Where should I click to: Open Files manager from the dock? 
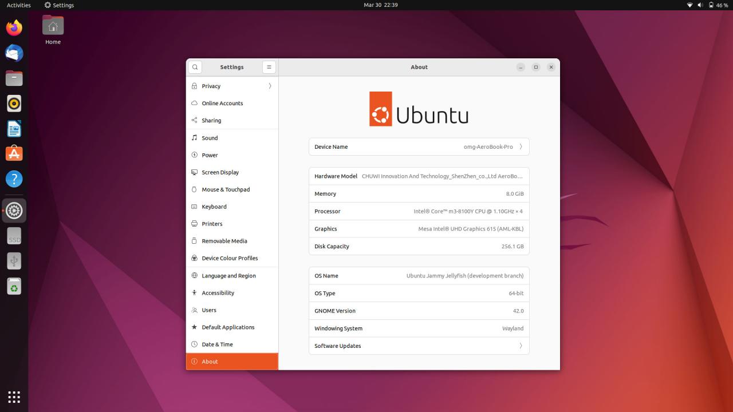pyautogui.click(x=14, y=78)
